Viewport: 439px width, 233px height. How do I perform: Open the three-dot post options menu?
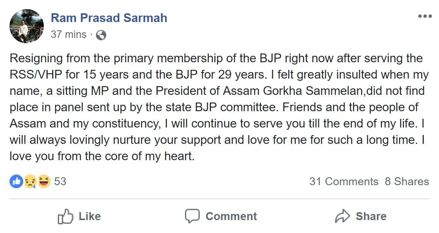425,16
